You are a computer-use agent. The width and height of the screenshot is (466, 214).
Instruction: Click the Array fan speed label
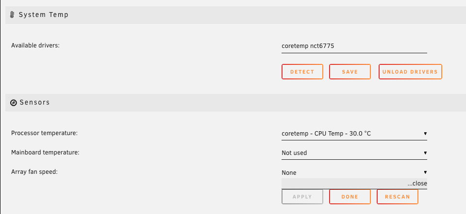click(34, 171)
